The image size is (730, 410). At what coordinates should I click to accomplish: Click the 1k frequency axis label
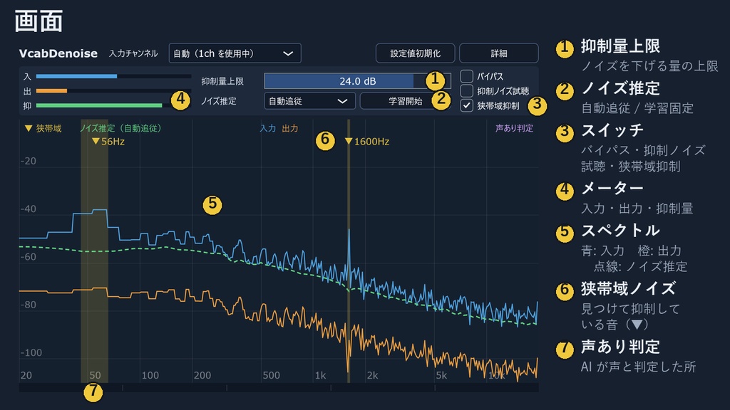tap(320, 375)
